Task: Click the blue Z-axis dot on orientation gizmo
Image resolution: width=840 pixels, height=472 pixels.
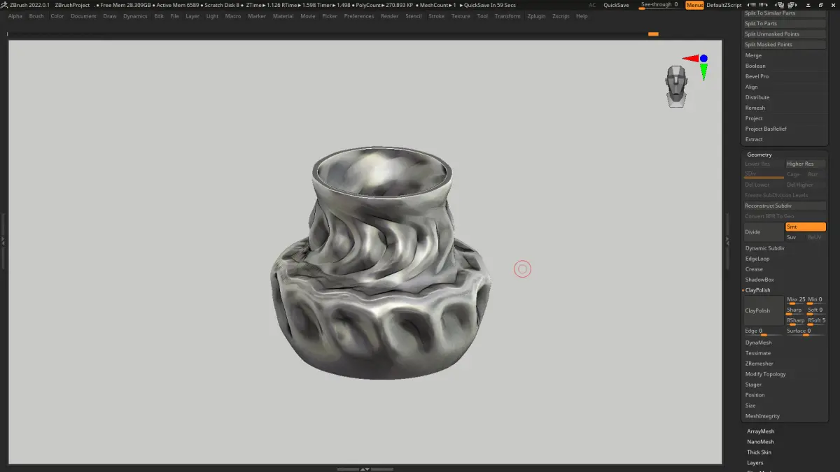Action: (703, 59)
